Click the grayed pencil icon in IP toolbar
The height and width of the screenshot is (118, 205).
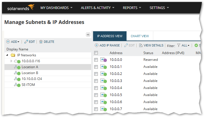pyautogui.click(x=126, y=45)
